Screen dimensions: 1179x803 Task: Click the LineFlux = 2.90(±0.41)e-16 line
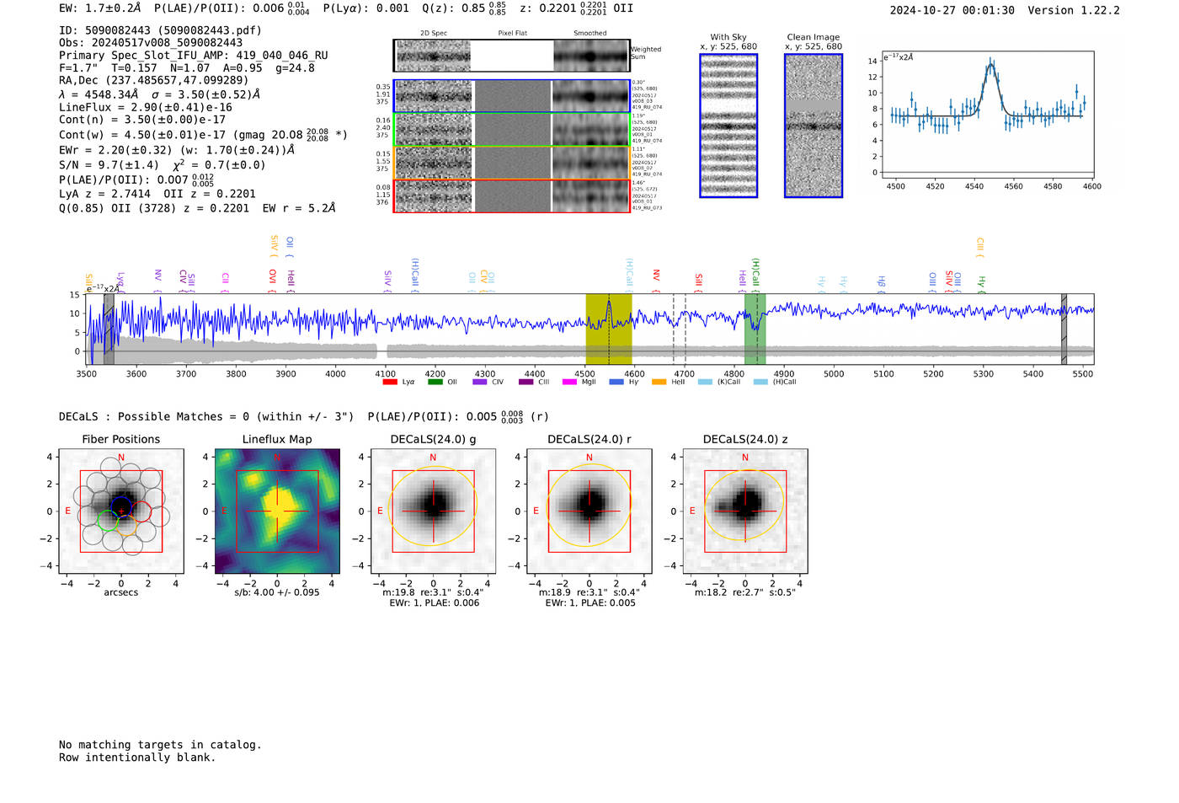coord(146,108)
